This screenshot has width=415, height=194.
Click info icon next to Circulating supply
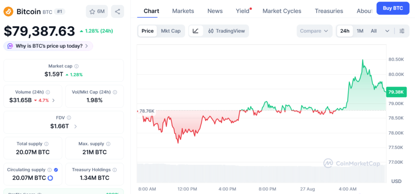point(49,170)
